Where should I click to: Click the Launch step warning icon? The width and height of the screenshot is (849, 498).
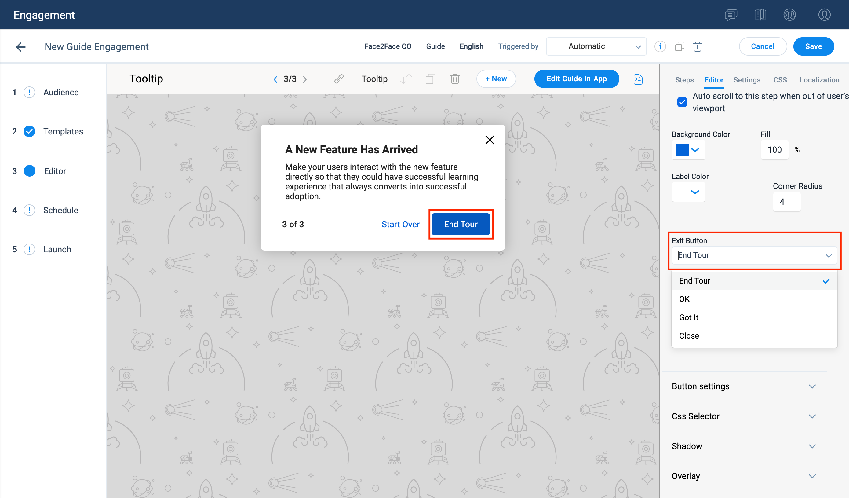(29, 249)
